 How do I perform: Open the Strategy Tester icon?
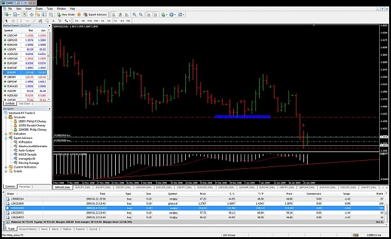click(x=51, y=14)
